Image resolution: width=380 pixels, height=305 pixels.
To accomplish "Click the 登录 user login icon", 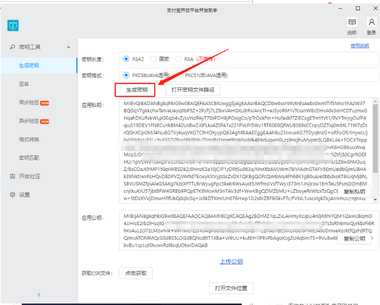I will pos(371,22).
